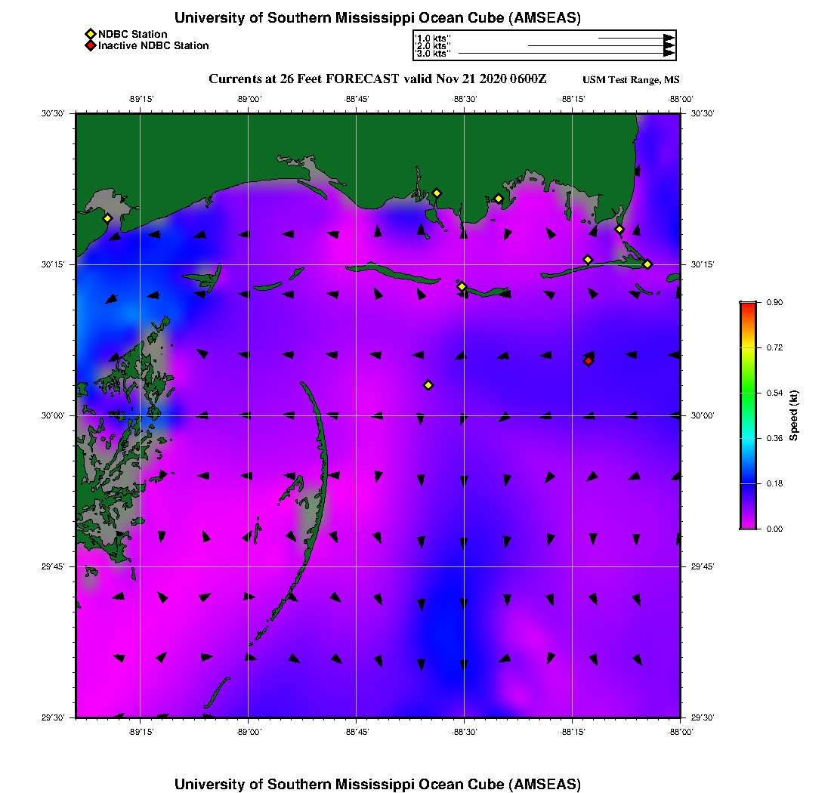Image resolution: width=831 pixels, height=793 pixels.
Task: Click the northernmost yellow station marker
Action: [437, 193]
